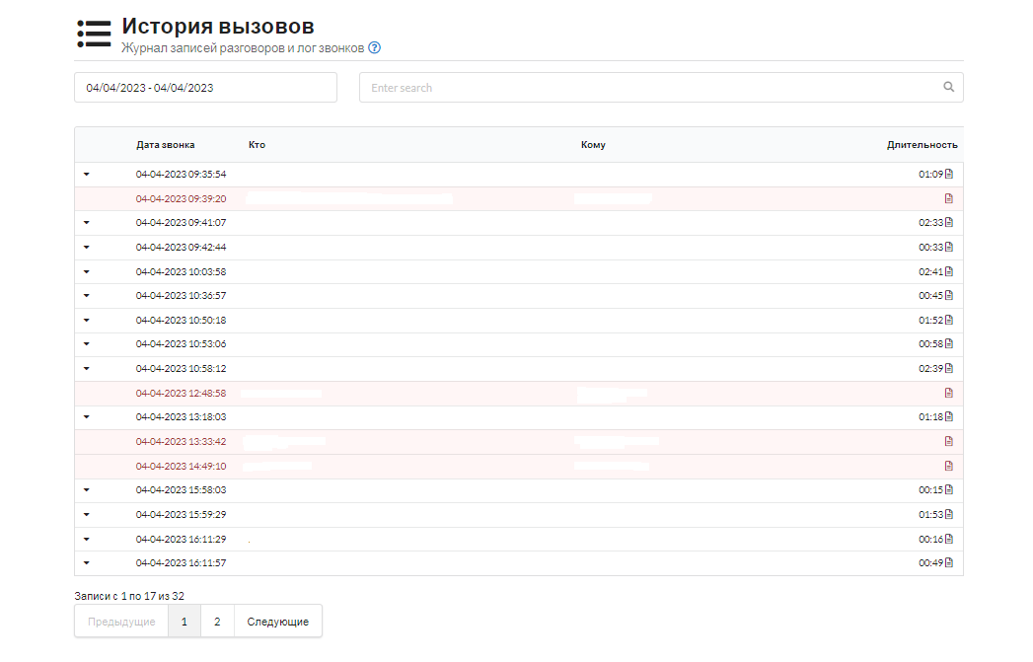
Task: Expand the 10:58:12 call row
Action: coord(86,368)
